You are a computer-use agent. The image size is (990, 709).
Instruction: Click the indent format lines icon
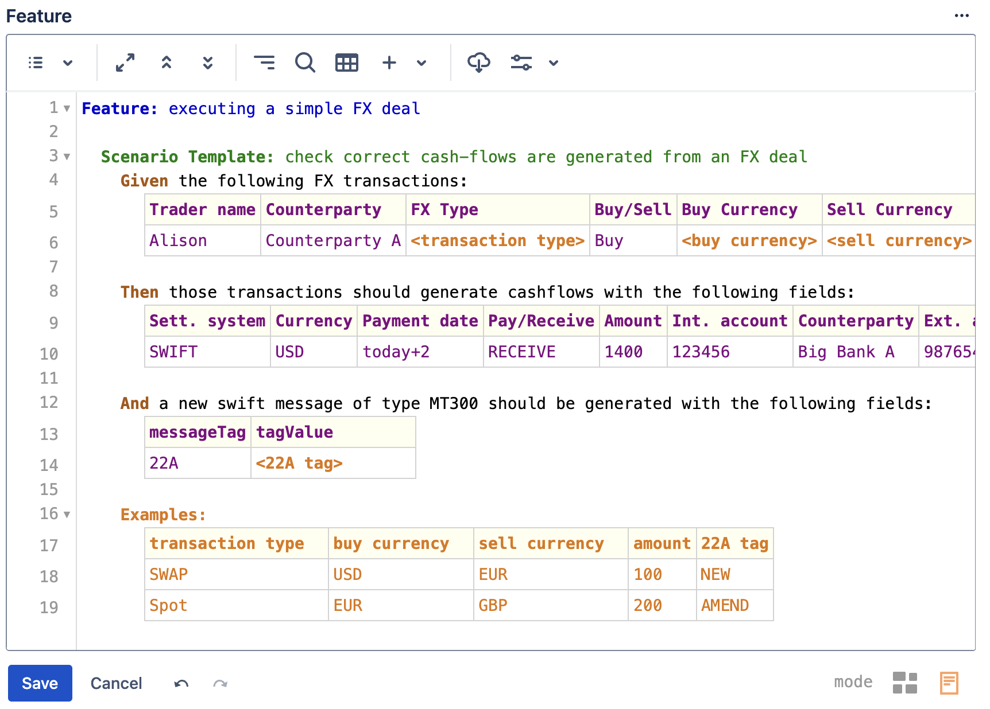264,63
